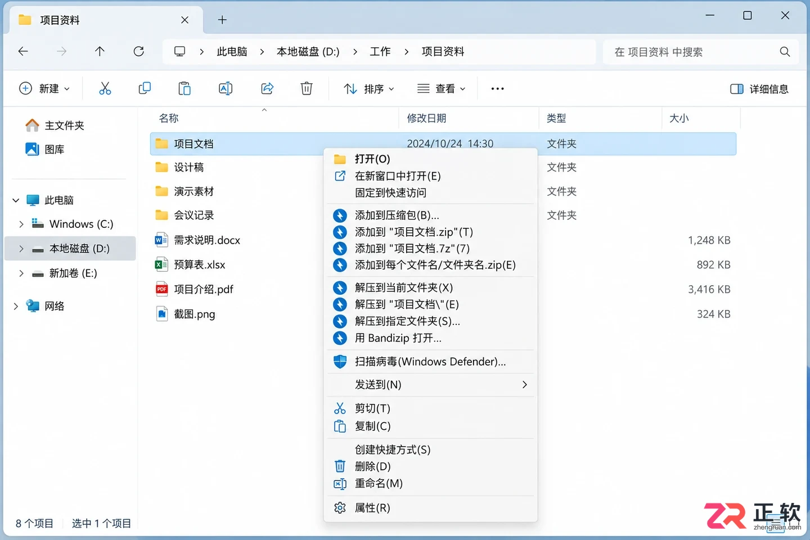This screenshot has height=540, width=810.
Task: Select 添加到压缩包(B)... menu entry
Action: [x=430, y=215]
